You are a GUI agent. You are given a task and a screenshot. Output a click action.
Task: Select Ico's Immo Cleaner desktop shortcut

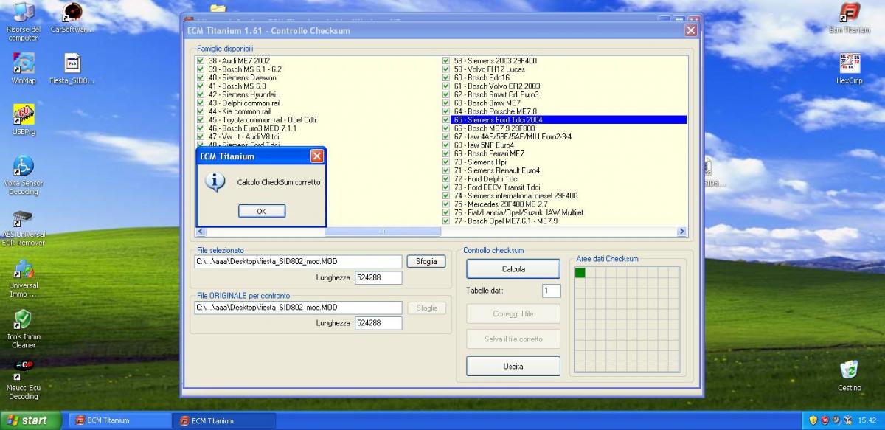coord(23,329)
